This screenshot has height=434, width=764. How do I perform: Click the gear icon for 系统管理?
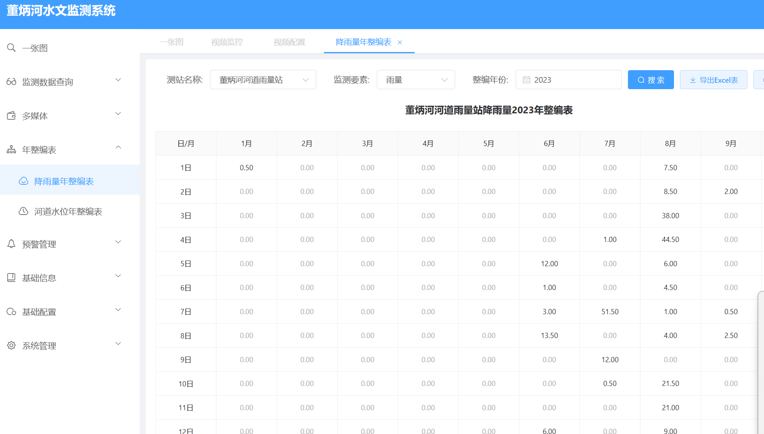(x=11, y=345)
